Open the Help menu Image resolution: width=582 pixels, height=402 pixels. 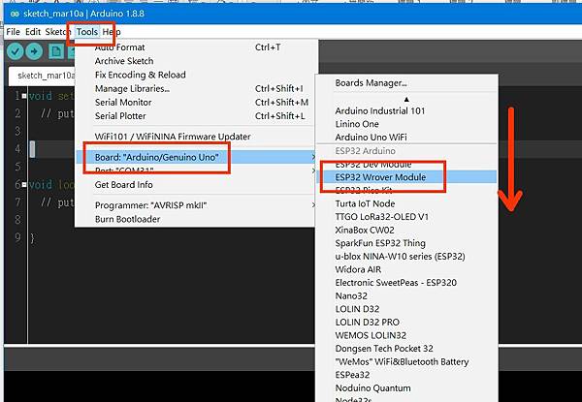(x=112, y=32)
